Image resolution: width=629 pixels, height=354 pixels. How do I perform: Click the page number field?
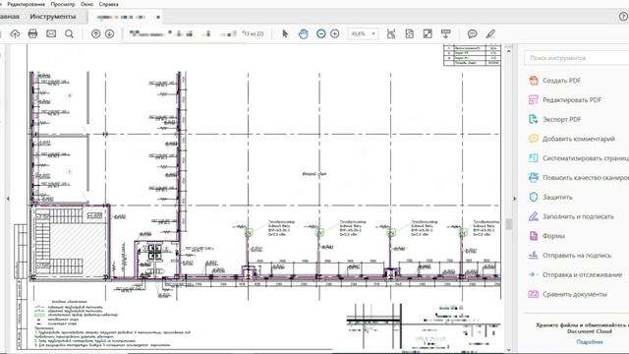point(184,33)
